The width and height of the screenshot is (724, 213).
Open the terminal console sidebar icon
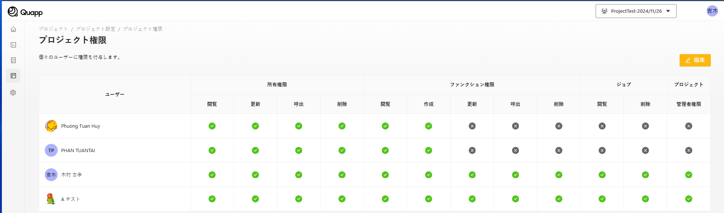(13, 45)
